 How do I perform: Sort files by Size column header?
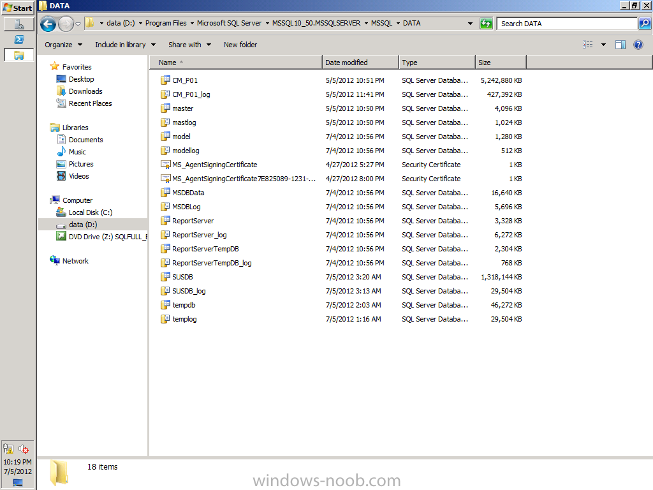coord(501,63)
